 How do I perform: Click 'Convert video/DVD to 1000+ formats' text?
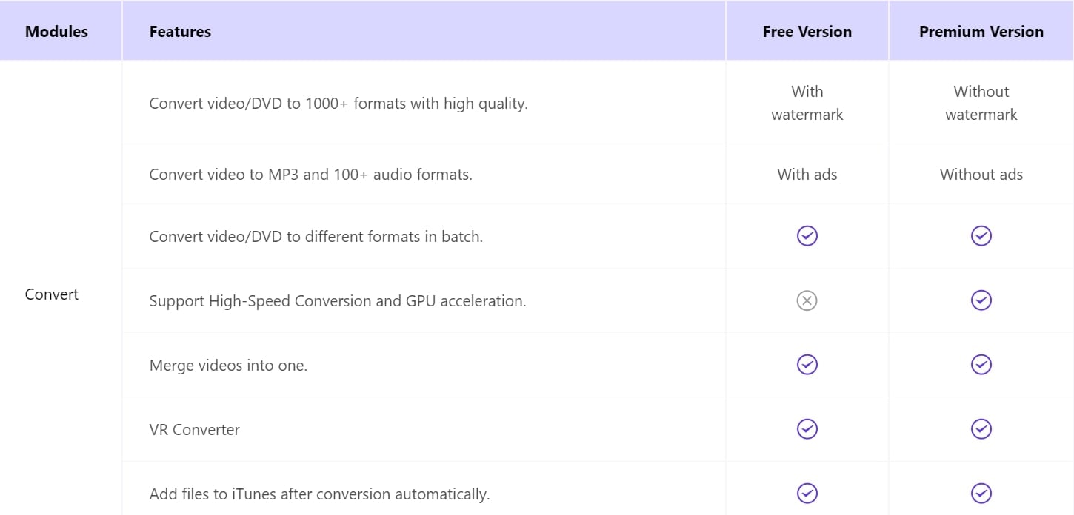338,104
